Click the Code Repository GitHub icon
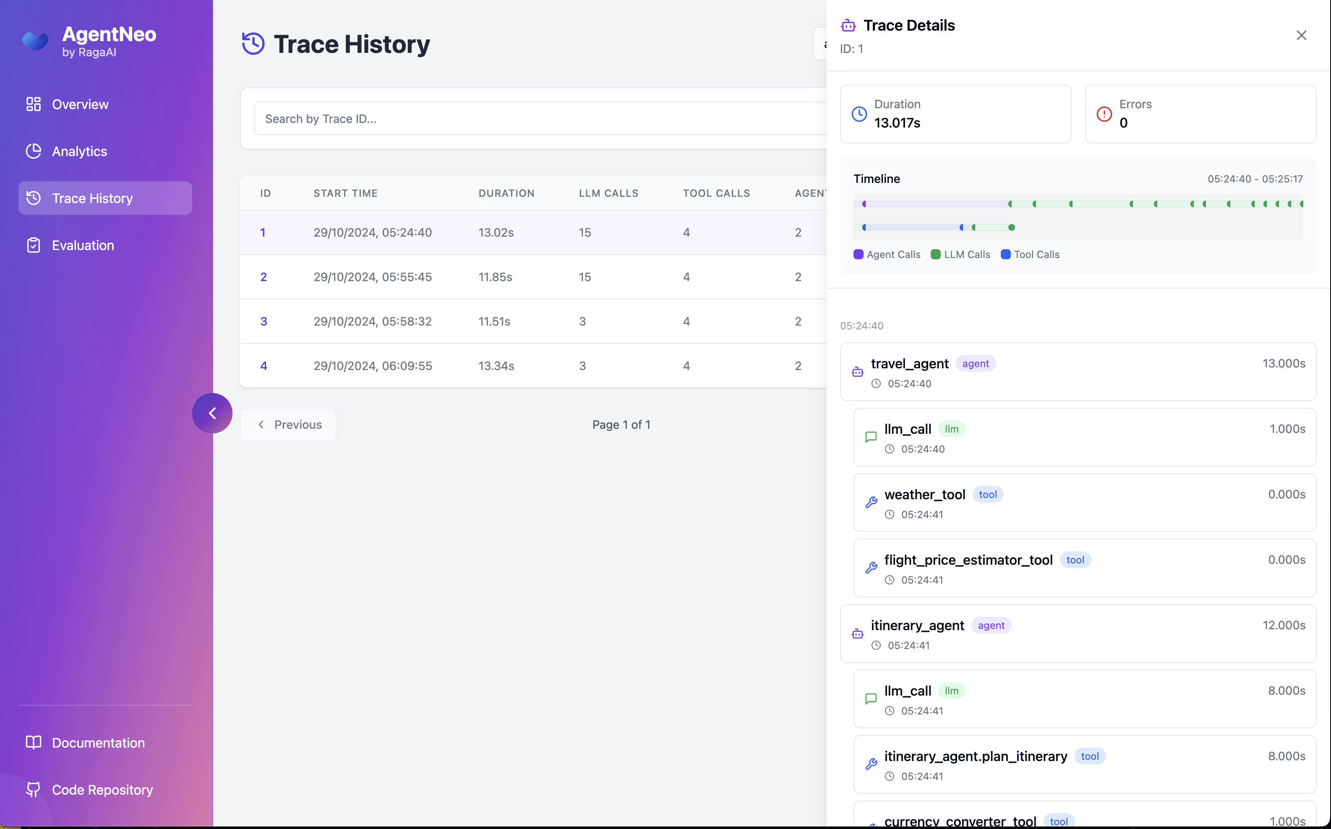This screenshot has width=1331, height=829. click(x=34, y=790)
